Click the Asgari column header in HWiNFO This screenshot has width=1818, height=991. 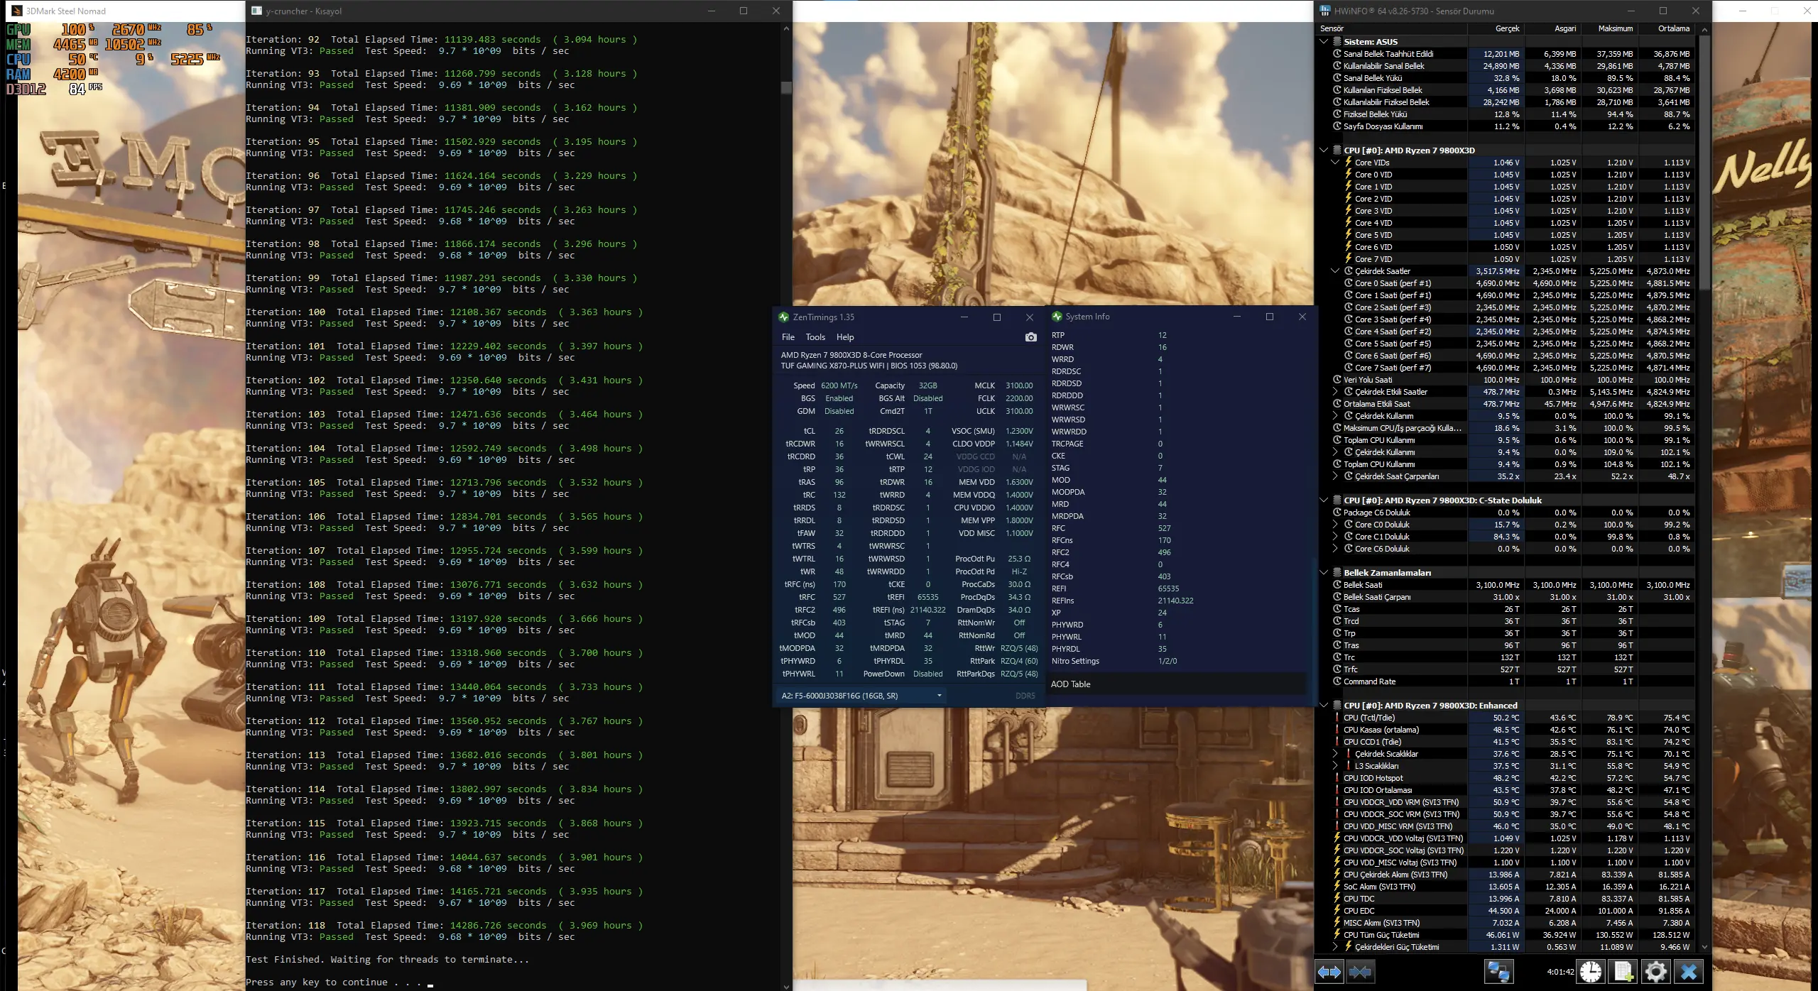click(1554, 28)
